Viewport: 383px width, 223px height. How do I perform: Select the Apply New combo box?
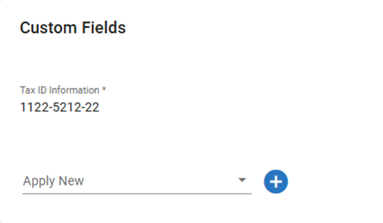137,182
